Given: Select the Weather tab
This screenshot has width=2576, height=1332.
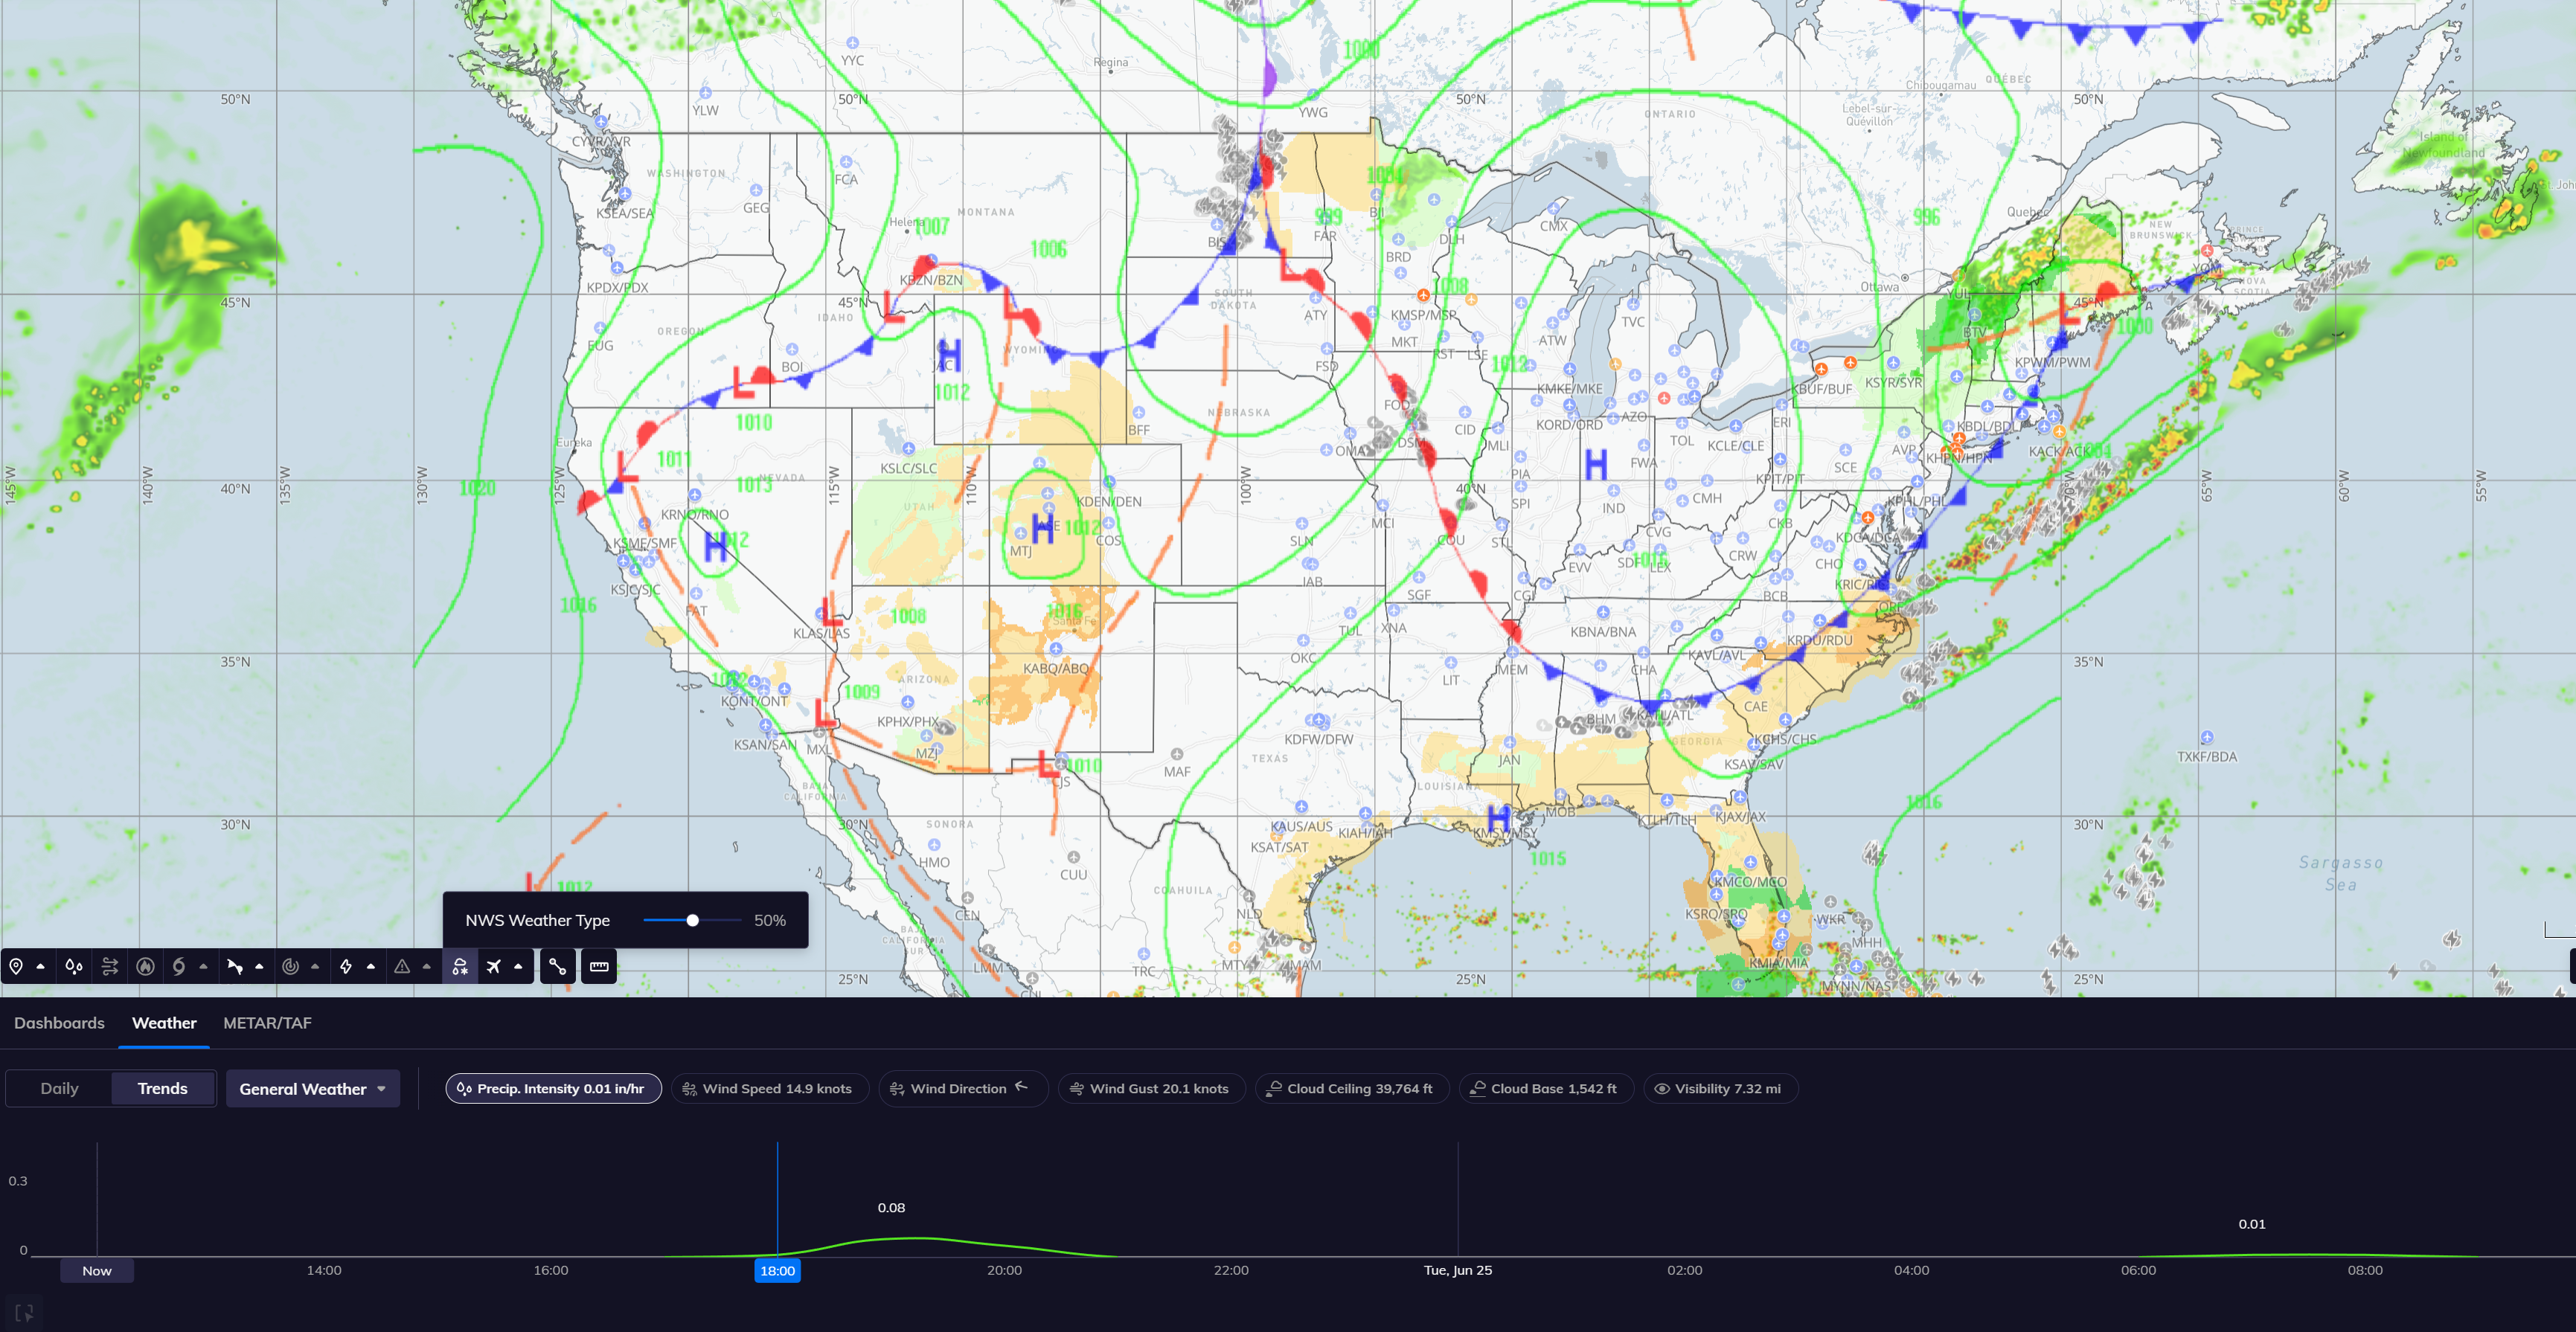Looking at the screenshot, I should (x=164, y=1022).
